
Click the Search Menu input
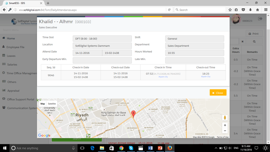click(x=18, y=30)
